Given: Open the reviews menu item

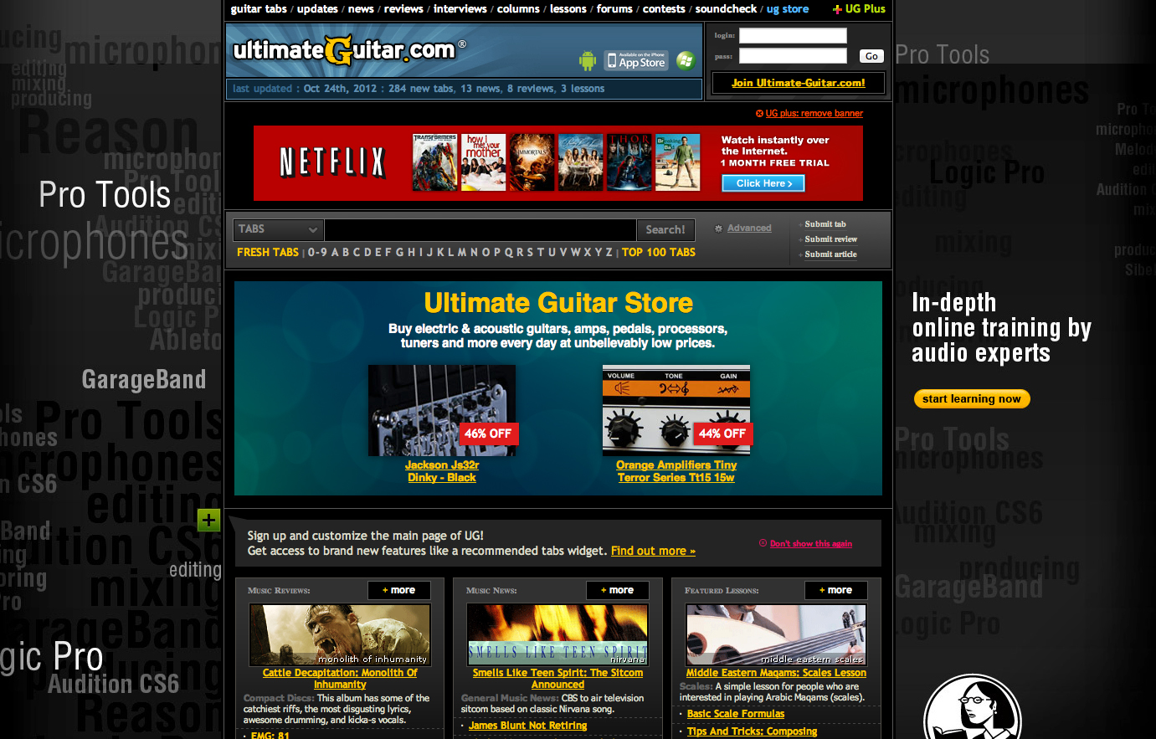Looking at the screenshot, I should (403, 9).
